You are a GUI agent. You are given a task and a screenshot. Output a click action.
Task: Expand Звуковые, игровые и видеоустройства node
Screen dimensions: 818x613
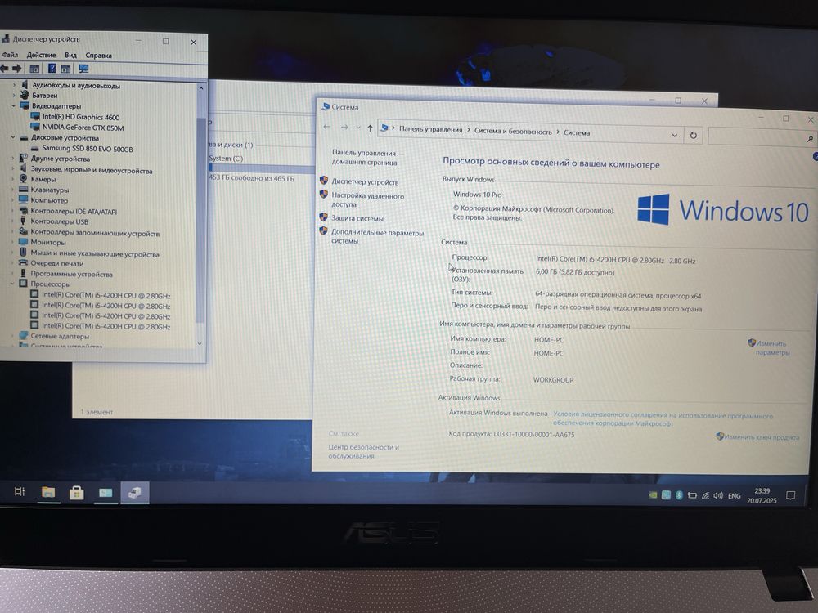click(x=13, y=169)
